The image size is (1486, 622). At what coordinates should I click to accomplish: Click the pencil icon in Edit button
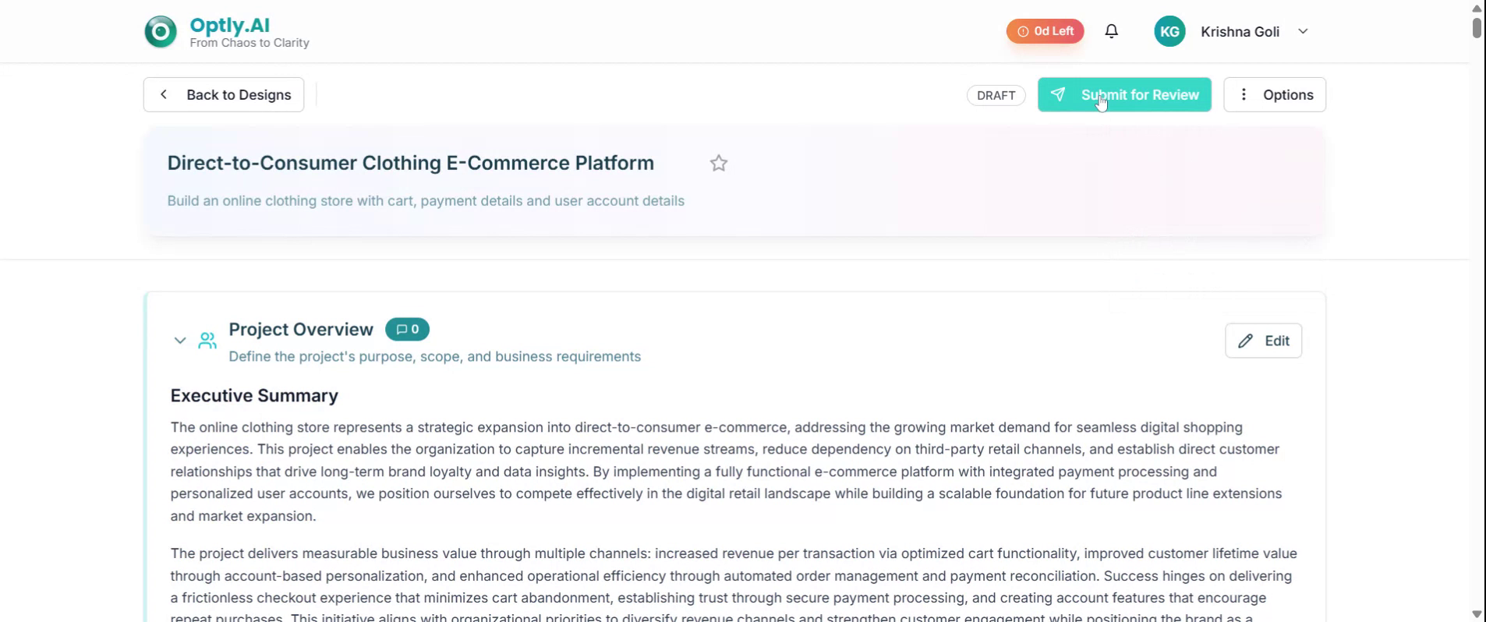click(x=1245, y=341)
